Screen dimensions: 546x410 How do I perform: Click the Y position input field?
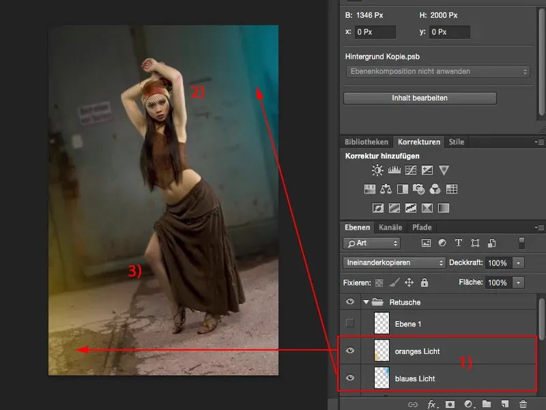pyautogui.click(x=450, y=32)
